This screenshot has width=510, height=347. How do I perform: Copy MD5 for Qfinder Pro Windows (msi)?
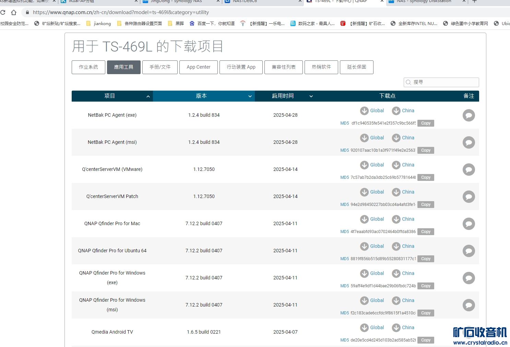click(x=426, y=313)
